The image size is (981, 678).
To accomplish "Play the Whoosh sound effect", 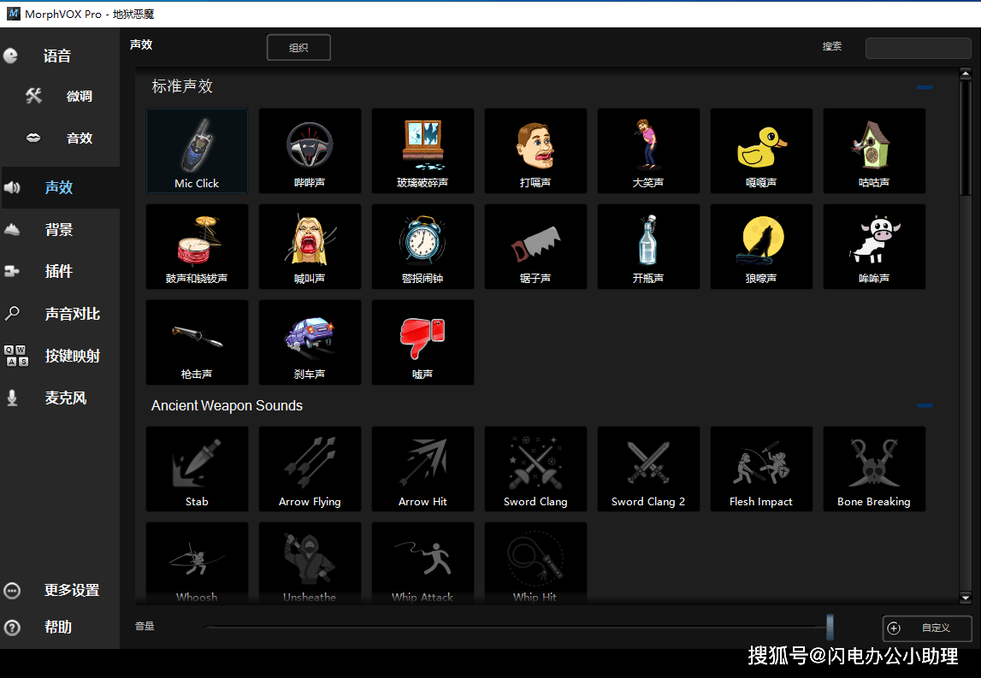I will [x=197, y=563].
